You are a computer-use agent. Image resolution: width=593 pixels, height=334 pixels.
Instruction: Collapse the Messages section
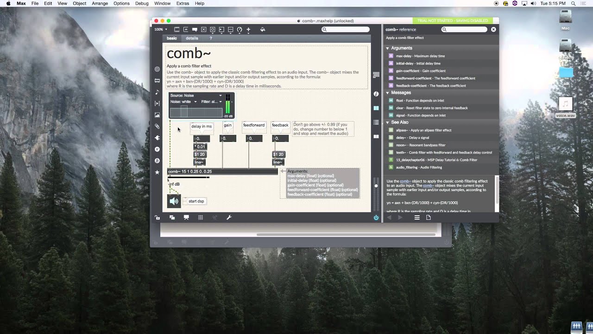tap(388, 92)
